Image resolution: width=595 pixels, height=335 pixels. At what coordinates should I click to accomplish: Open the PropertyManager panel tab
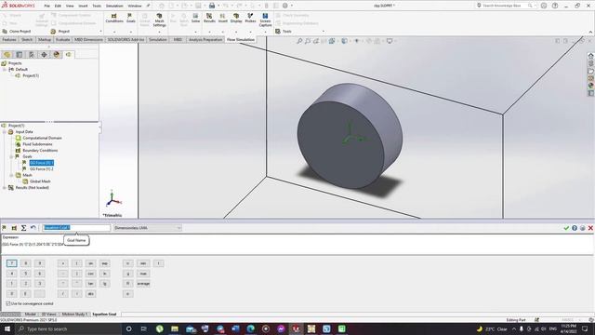[x=19, y=55]
